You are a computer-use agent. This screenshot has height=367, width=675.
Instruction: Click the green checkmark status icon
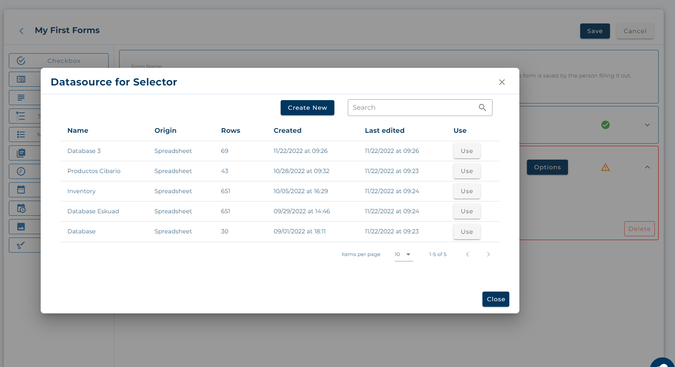pyautogui.click(x=605, y=125)
